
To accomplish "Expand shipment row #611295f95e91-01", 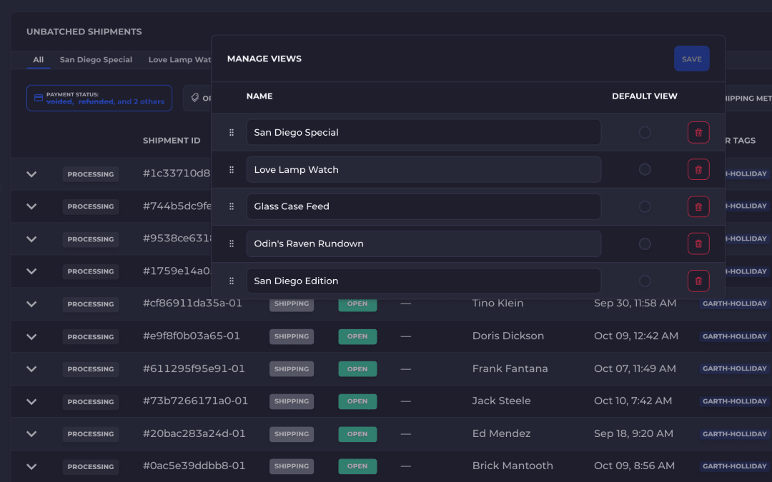I will pyautogui.click(x=31, y=369).
